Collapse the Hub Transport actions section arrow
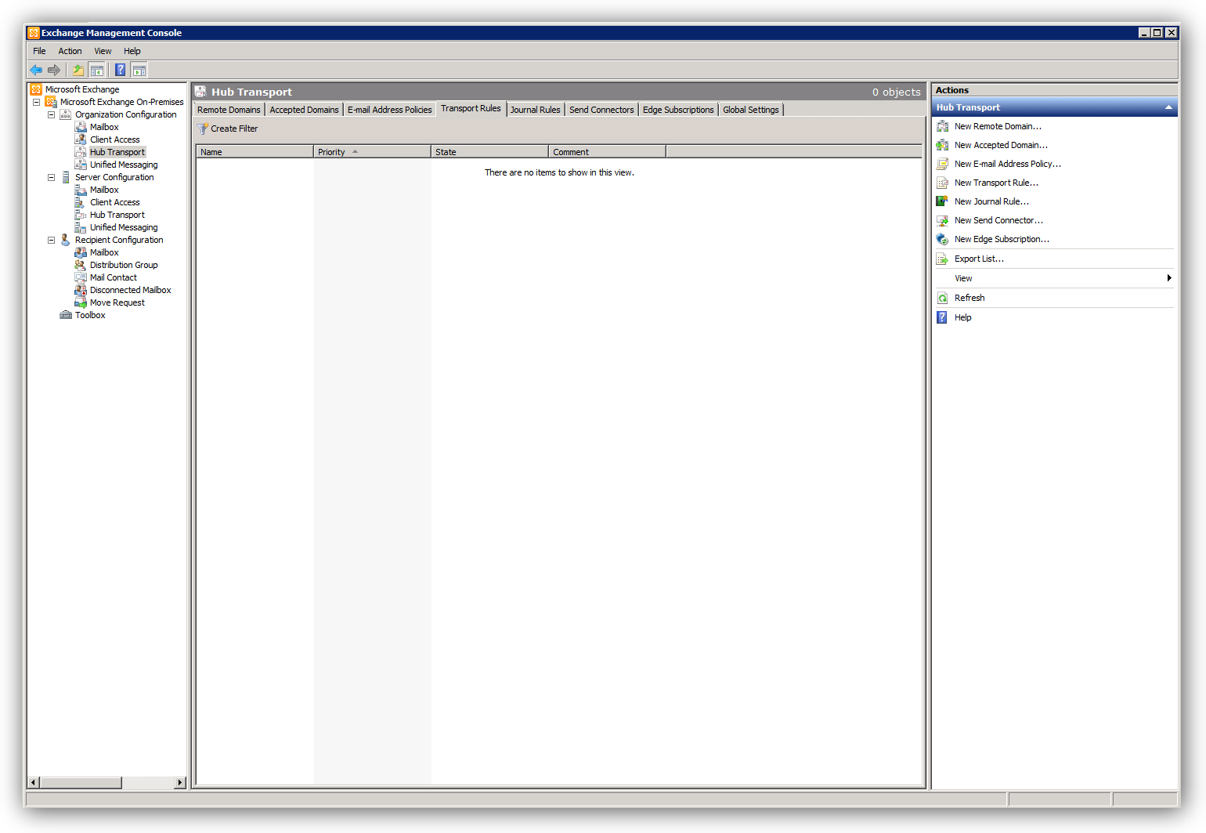This screenshot has height=833, width=1206. (1168, 107)
